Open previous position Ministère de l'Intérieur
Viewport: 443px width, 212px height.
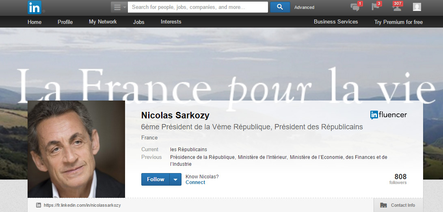click(262, 157)
